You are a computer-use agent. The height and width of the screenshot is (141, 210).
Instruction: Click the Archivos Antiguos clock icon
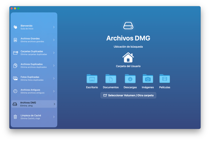click(x=15, y=91)
